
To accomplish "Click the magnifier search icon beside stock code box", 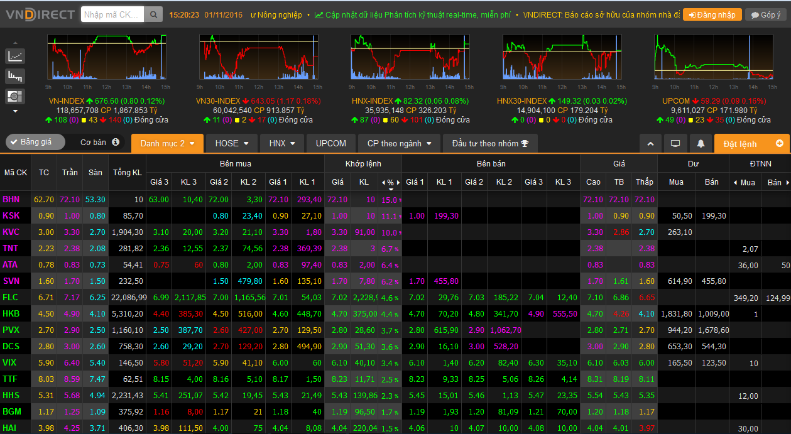I will pos(153,14).
